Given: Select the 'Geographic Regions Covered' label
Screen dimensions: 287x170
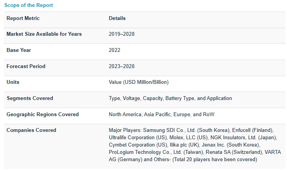Looking at the screenshot, I should [42, 115].
